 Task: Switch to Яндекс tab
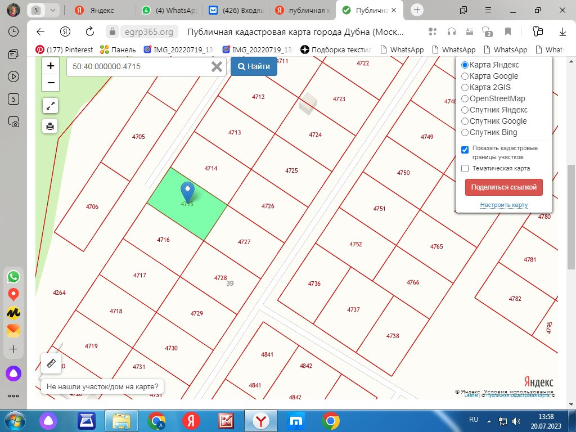point(101,10)
